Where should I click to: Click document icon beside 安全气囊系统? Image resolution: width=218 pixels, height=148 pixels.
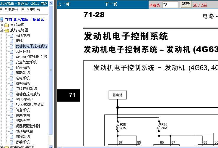pyautogui.click(x=12, y=62)
